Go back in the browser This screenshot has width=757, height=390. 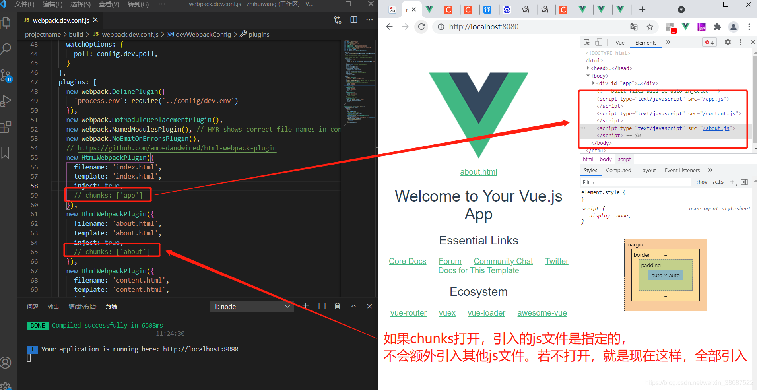[x=389, y=27]
